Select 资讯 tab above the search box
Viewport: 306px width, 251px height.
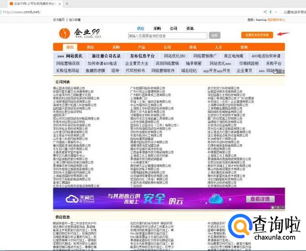[x=190, y=28]
